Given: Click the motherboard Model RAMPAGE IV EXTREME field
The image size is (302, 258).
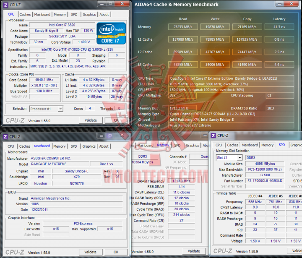Looking at the screenshot, I should pos(60,164).
